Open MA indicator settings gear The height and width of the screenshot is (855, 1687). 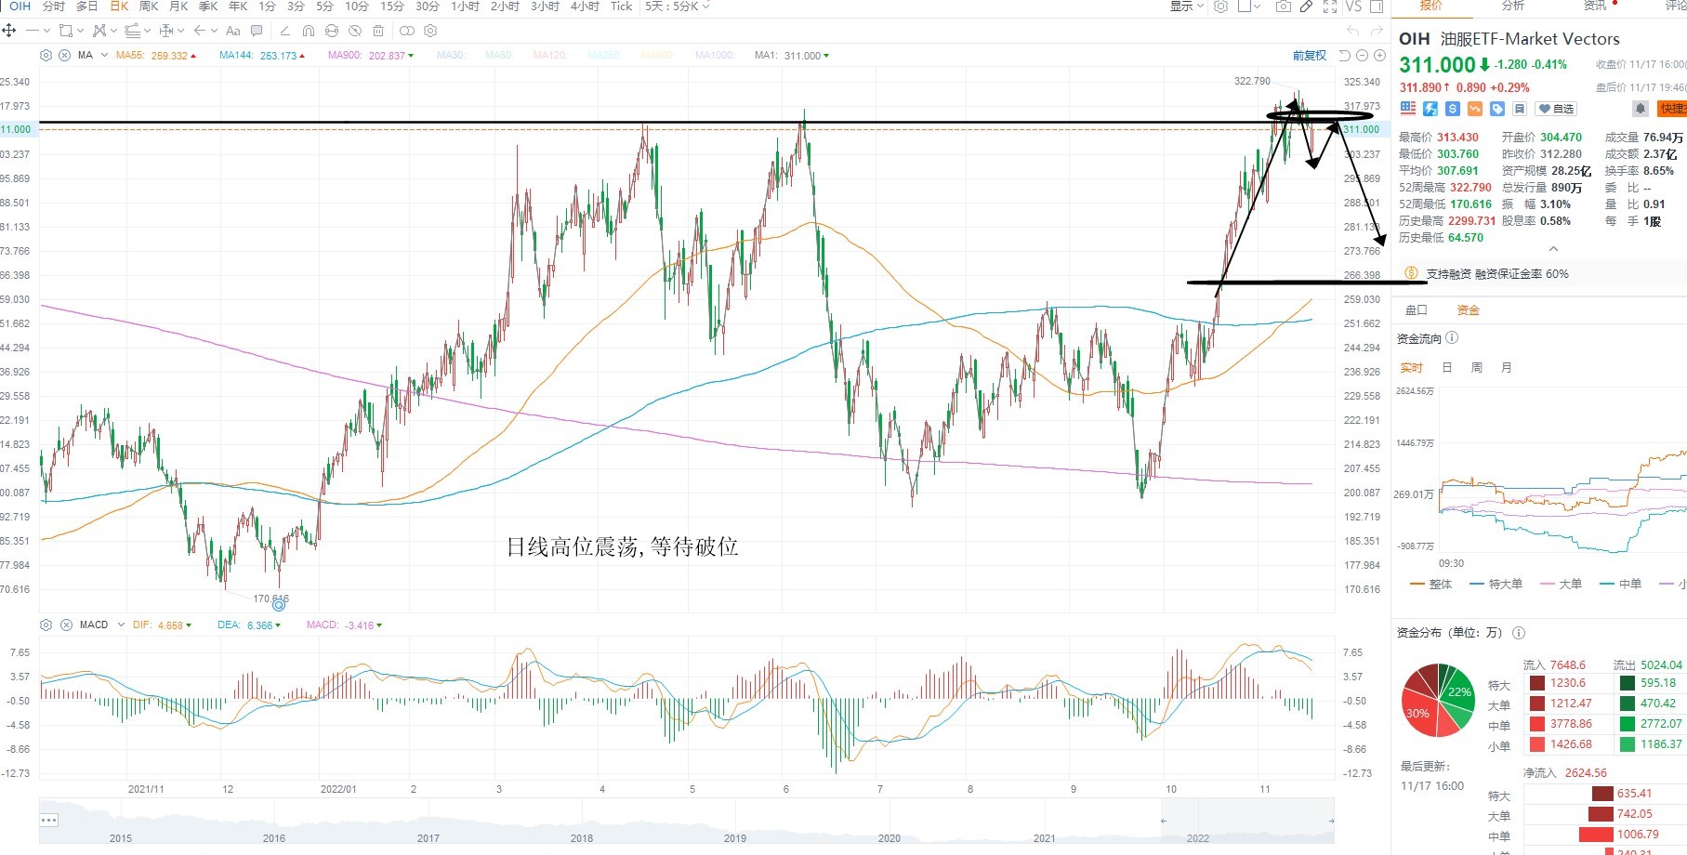[x=46, y=55]
